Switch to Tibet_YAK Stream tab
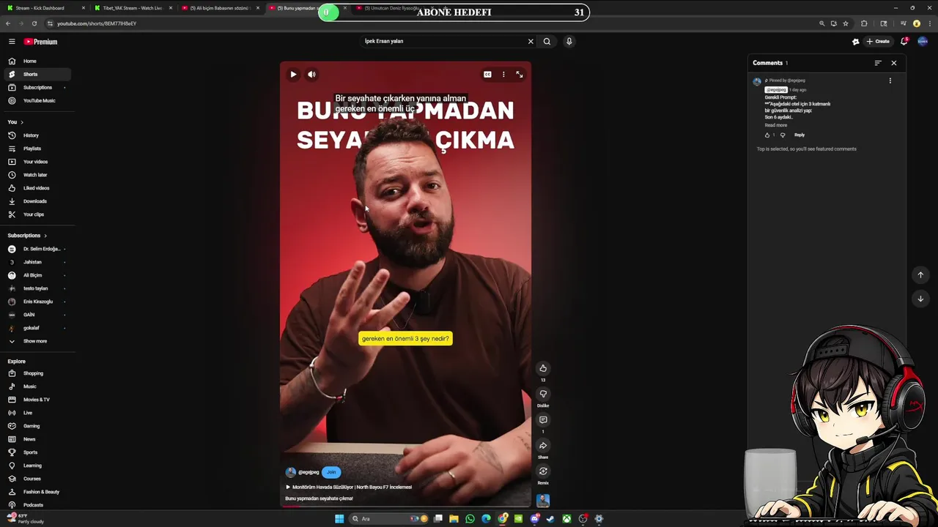Image resolution: width=938 pixels, height=527 pixels. (133, 8)
